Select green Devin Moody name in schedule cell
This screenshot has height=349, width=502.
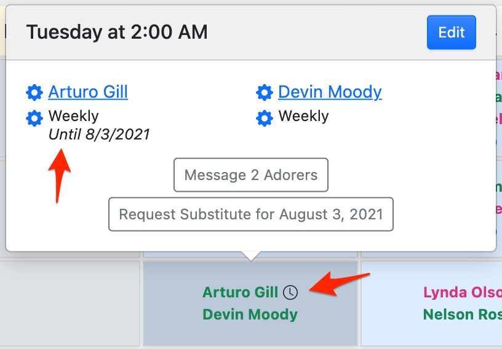pyautogui.click(x=250, y=315)
